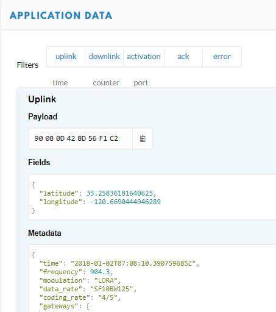Click the counter column header
276x312 pixels.
(x=106, y=83)
